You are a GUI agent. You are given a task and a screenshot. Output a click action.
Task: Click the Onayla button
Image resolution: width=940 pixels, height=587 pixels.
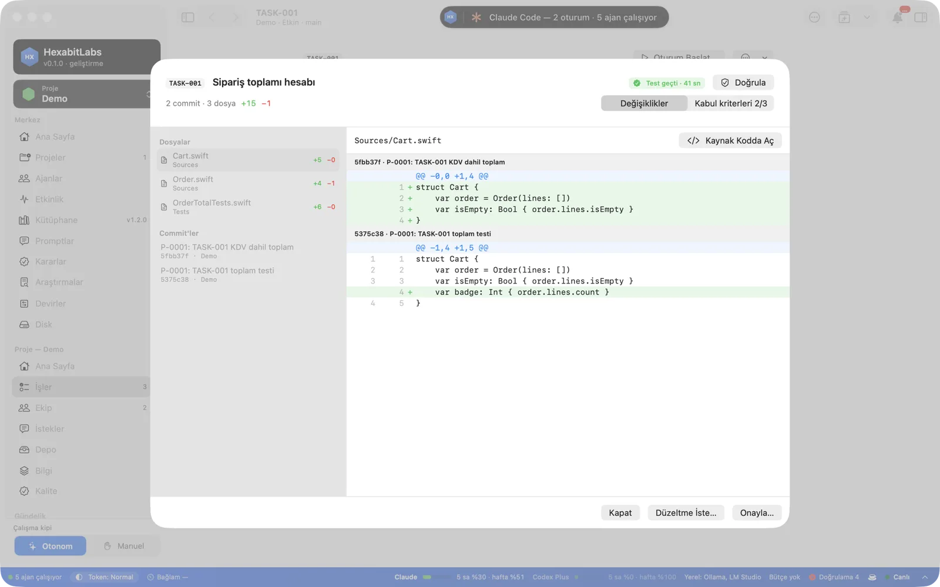(x=757, y=513)
